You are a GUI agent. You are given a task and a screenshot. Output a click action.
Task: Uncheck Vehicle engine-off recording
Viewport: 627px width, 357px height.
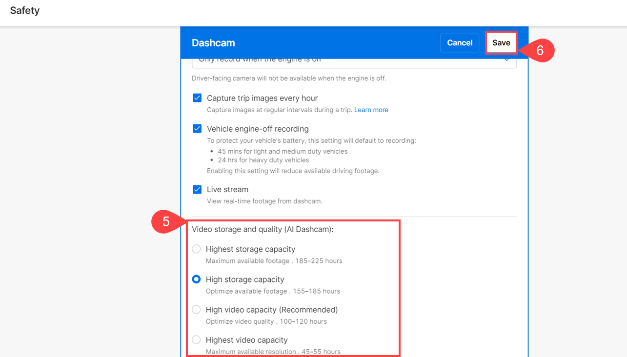197,129
